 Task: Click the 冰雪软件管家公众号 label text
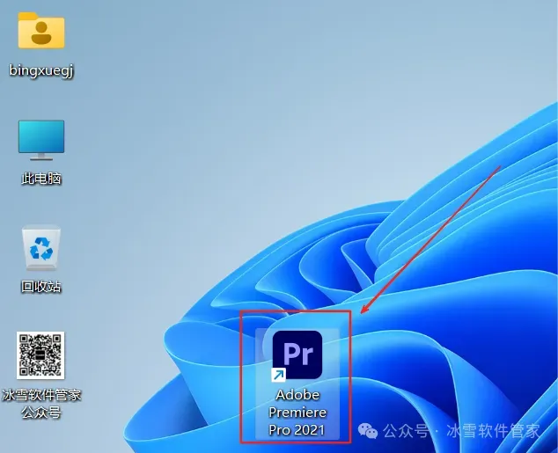click(x=41, y=404)
